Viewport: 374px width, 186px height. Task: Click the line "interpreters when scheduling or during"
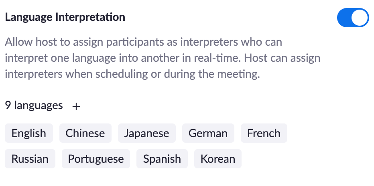click(x=132, y=74)
